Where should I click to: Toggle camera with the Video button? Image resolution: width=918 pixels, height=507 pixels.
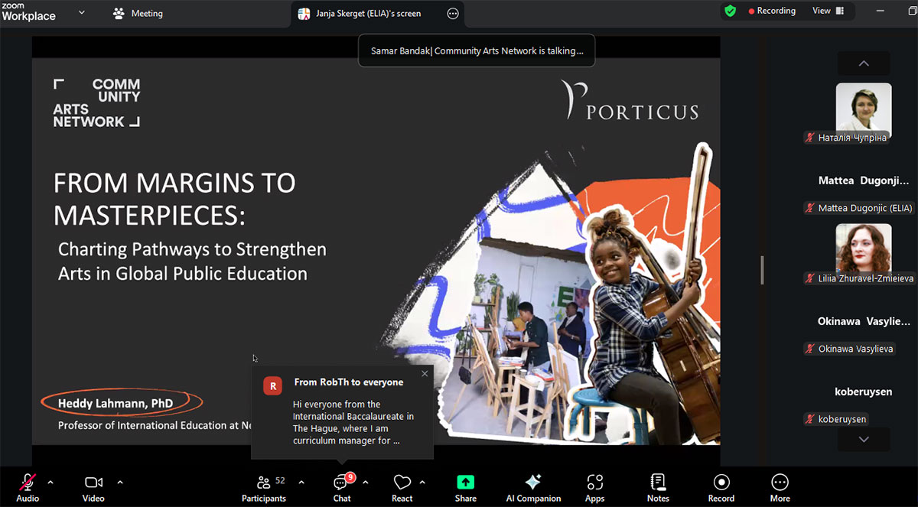pos(93,487)
